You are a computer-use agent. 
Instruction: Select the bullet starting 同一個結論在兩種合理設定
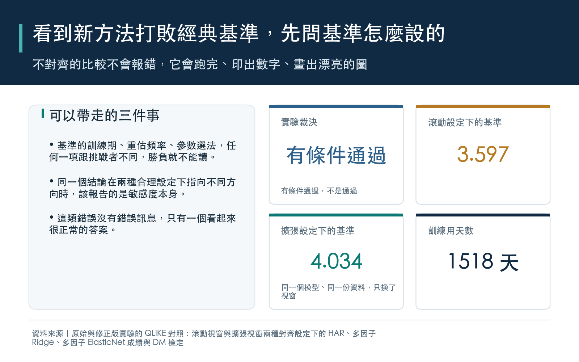143,188
